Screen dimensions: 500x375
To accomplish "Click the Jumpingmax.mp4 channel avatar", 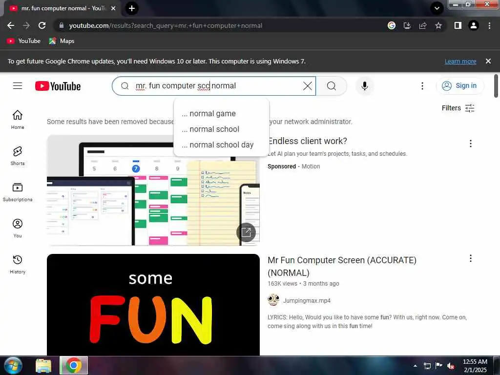I will [x=273, y=300].
